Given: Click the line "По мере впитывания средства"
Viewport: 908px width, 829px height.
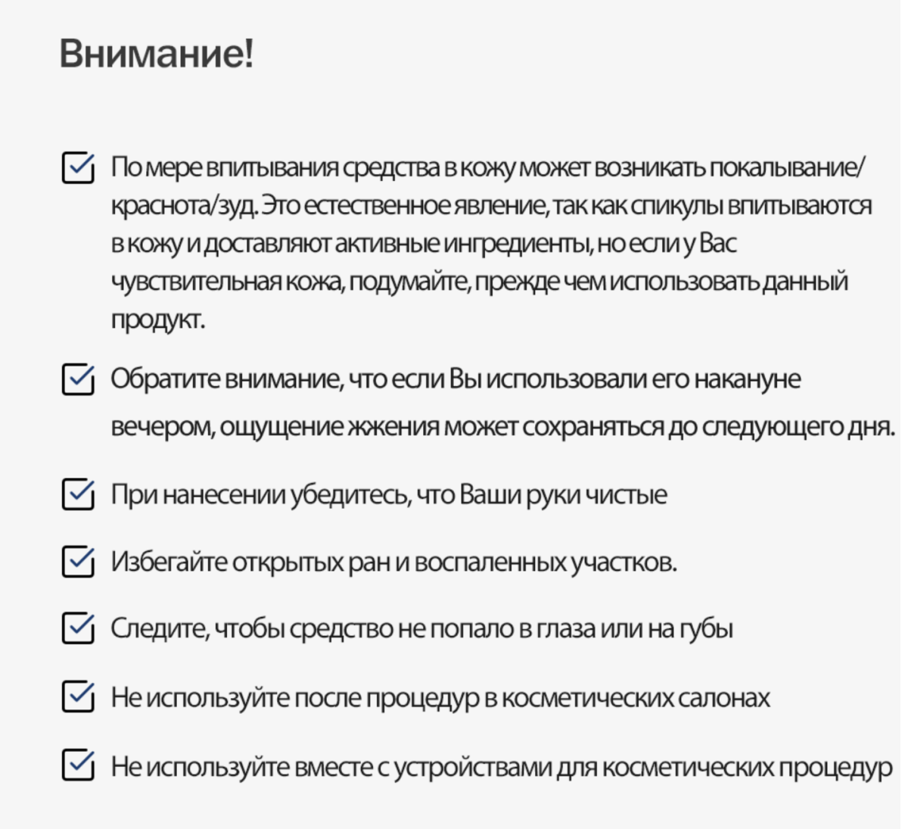Looking at the screenshot, I should pyautogui.click(x=487, y=167).
